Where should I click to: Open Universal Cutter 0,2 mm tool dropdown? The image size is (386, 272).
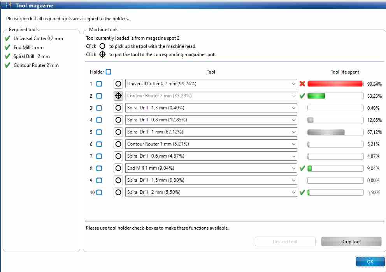coord(211,84)
